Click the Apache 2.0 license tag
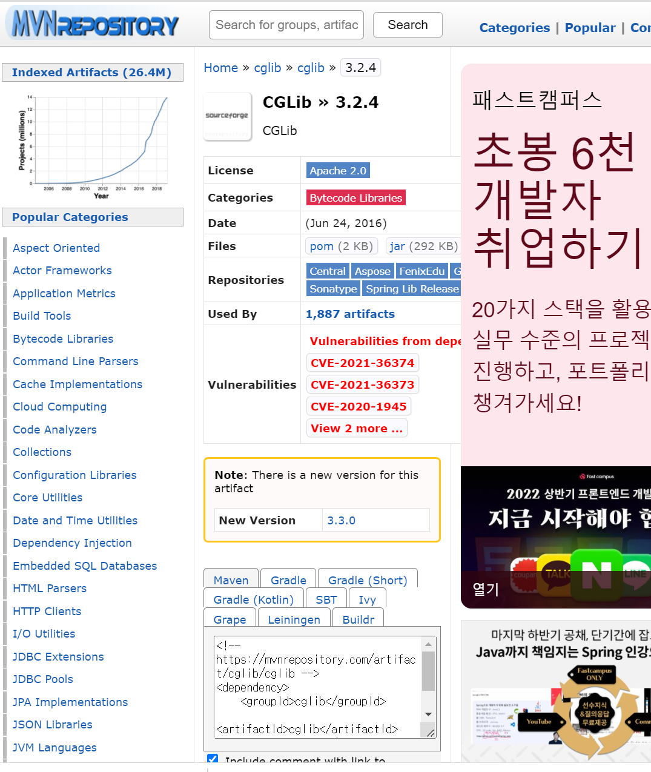651x772 pixels. (338, 171)
